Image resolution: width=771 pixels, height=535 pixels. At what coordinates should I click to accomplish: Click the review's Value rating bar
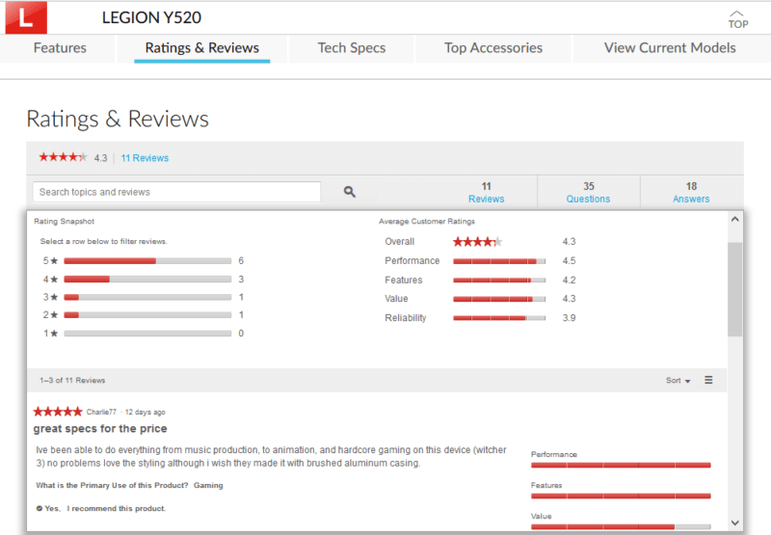pyautogui.click(x=621, y=527)
